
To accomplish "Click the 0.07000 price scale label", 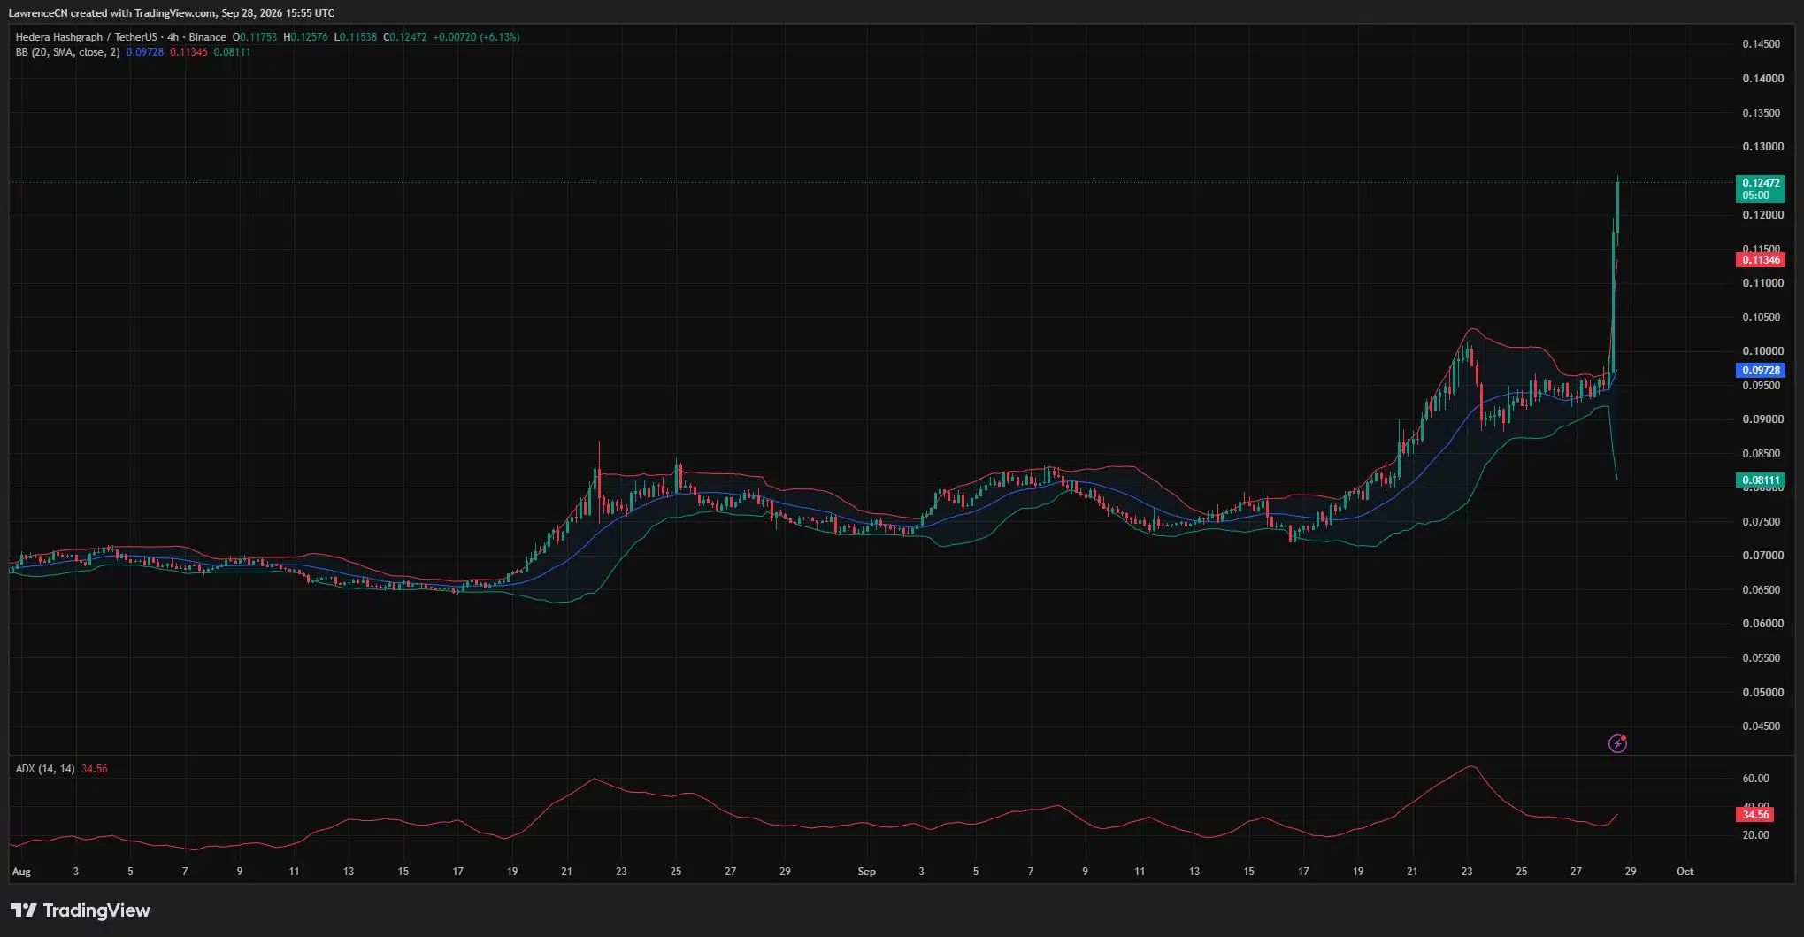I will tap(1762, 556).
